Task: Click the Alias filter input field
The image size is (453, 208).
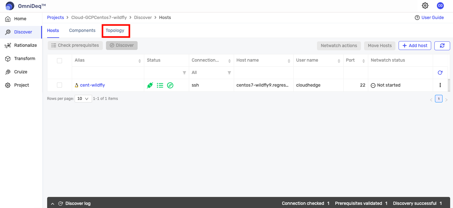Action: pos(108,73)
